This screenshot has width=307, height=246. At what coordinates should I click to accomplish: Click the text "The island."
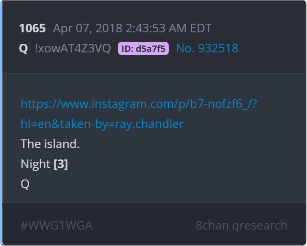pyautogui.click(x=50, y=144)
